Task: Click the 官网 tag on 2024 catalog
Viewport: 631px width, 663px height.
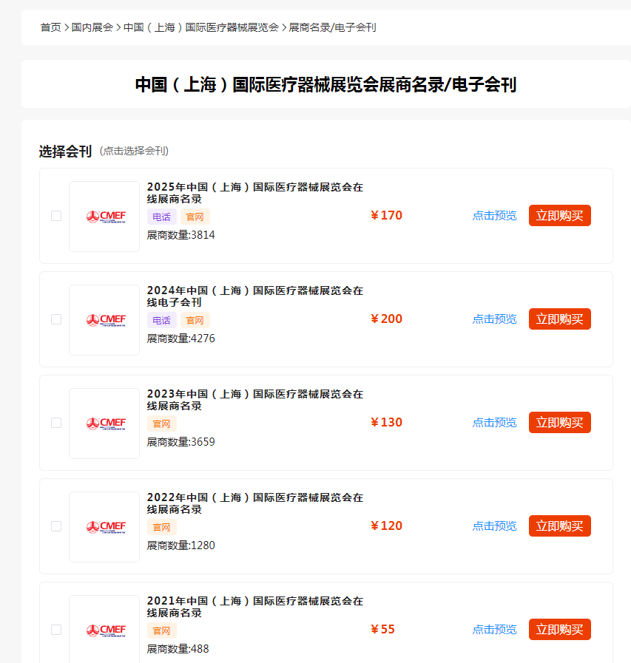Action: (195, 320)
